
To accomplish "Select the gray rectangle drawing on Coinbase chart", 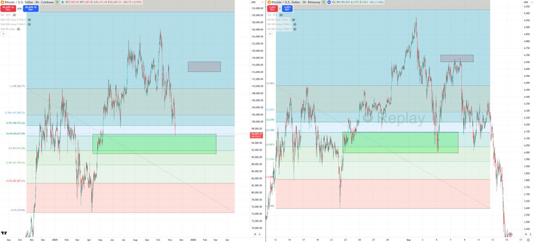I will (x=204, y=67).
